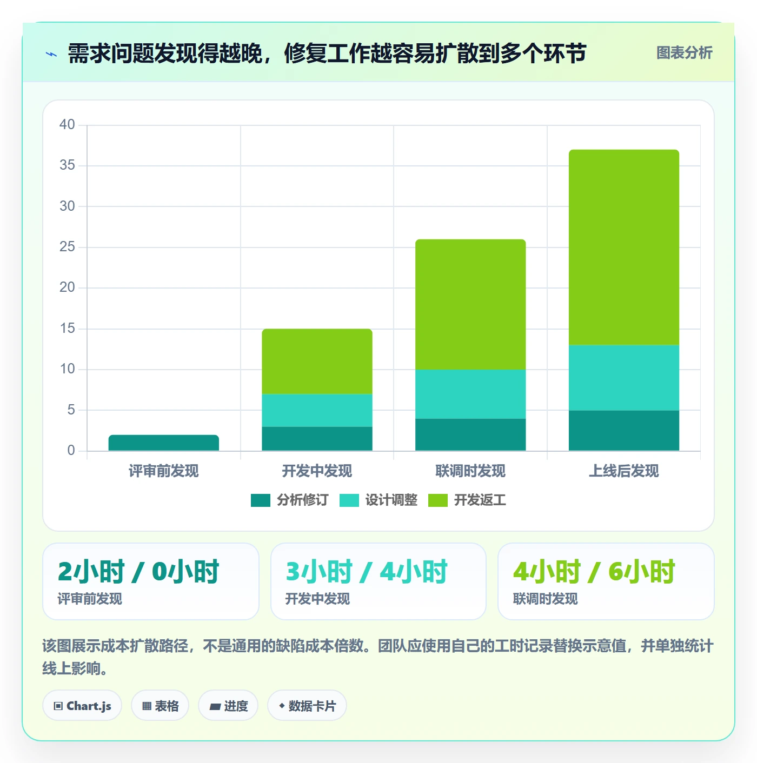Viewport: 757px width, 763px height.
Task: Open the 4小时 / 6小时 data card
Action: coord(606,581)
